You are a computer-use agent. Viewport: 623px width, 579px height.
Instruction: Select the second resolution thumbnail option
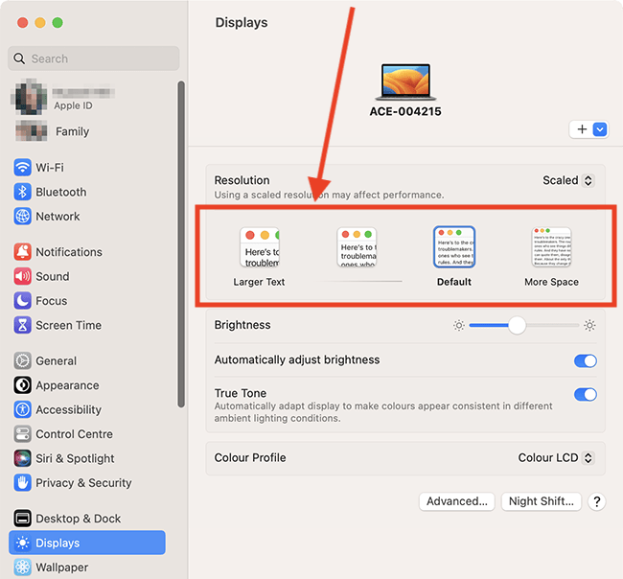(357, 247)
